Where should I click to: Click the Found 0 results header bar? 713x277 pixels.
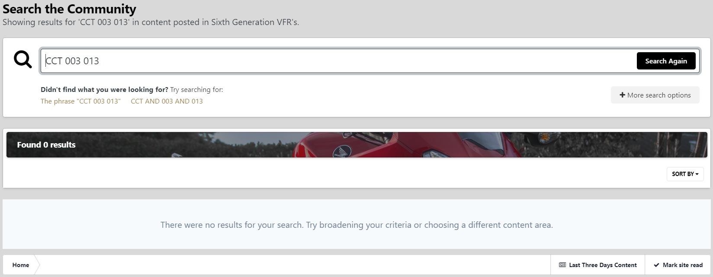tap(356, 145)
